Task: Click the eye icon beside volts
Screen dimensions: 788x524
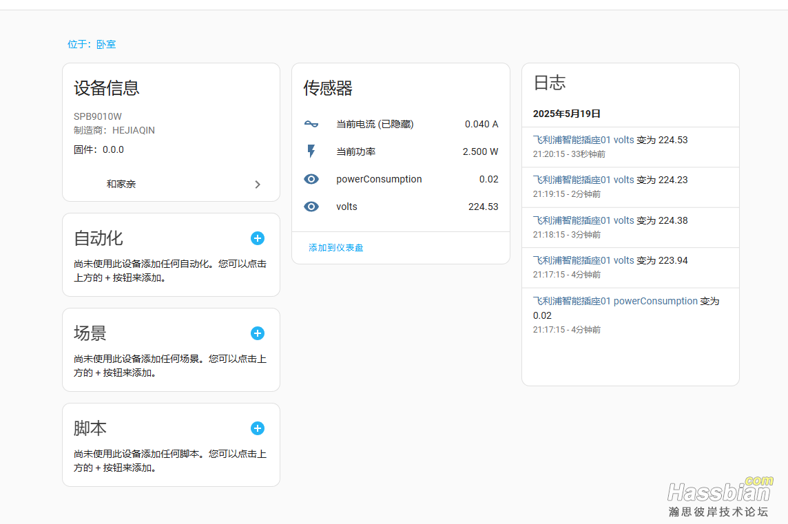Action: point(311,207)
